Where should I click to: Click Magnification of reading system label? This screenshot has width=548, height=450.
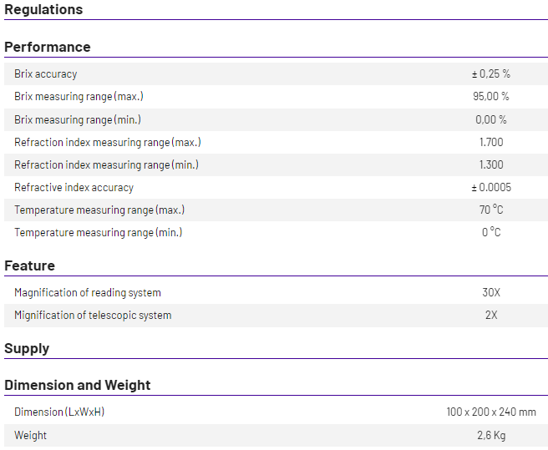click(x=88, y=293)
